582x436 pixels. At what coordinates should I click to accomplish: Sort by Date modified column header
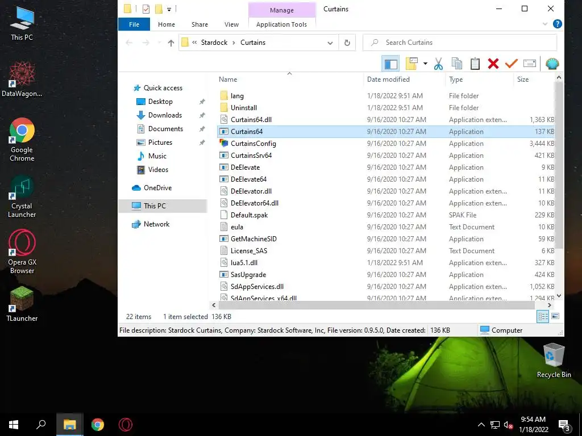(388, 79)
